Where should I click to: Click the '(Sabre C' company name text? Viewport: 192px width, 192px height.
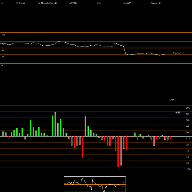[x=156, y=3]
